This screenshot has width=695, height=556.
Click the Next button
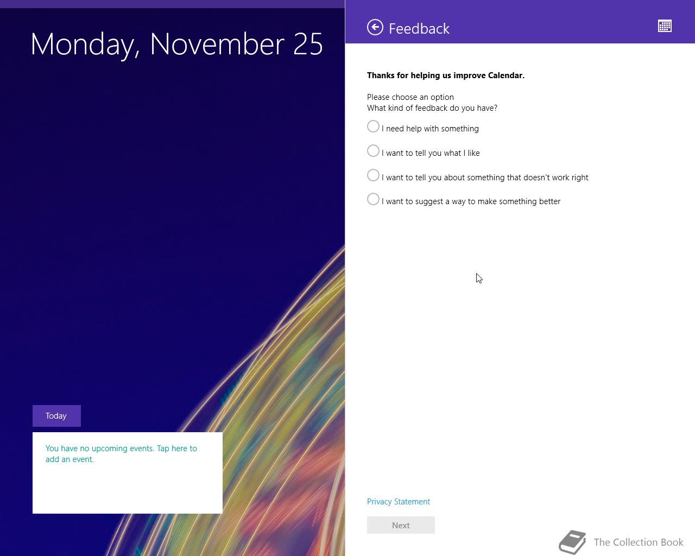401,525
